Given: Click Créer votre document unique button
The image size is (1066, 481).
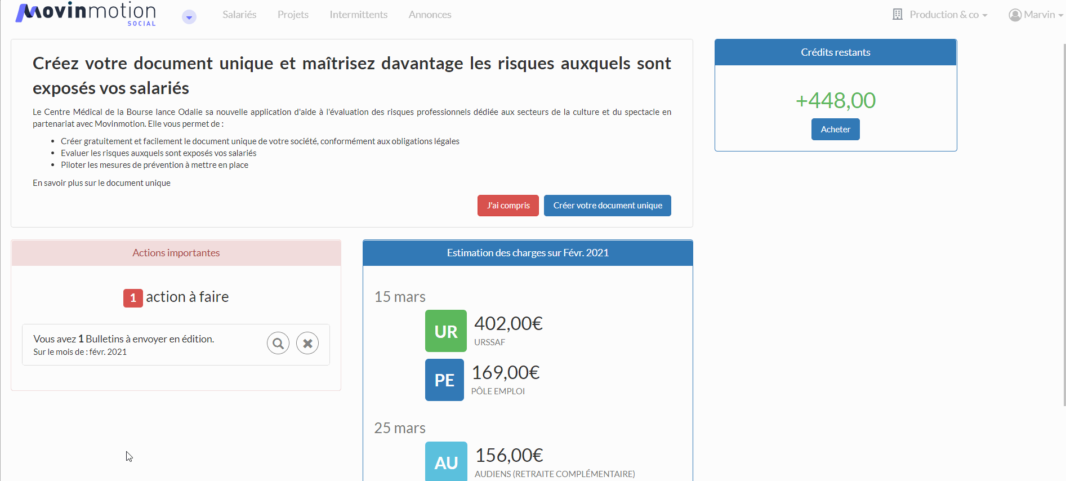Looking at the screenshot, I should [608, 206].
